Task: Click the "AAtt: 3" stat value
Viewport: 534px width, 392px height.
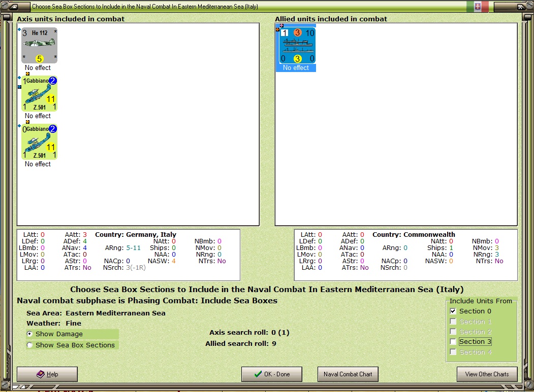Action: (x=76, y=235)
